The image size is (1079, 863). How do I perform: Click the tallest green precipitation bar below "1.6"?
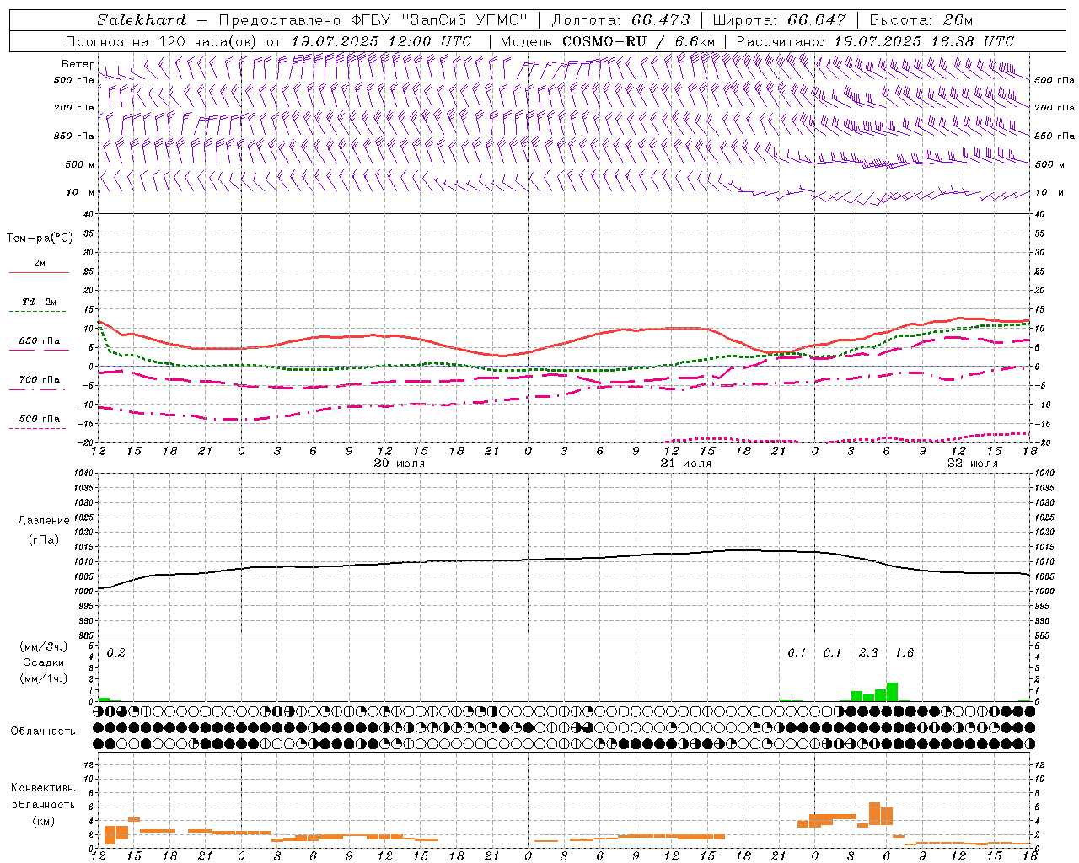[892, 692]
